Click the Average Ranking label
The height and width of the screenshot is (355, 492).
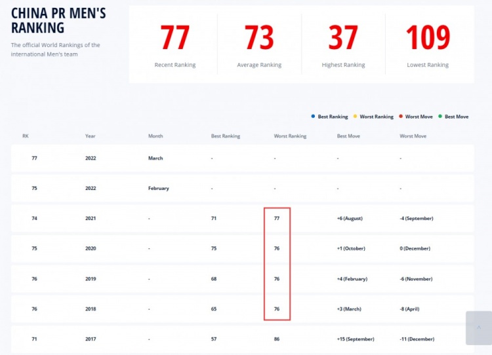[259, 65]
